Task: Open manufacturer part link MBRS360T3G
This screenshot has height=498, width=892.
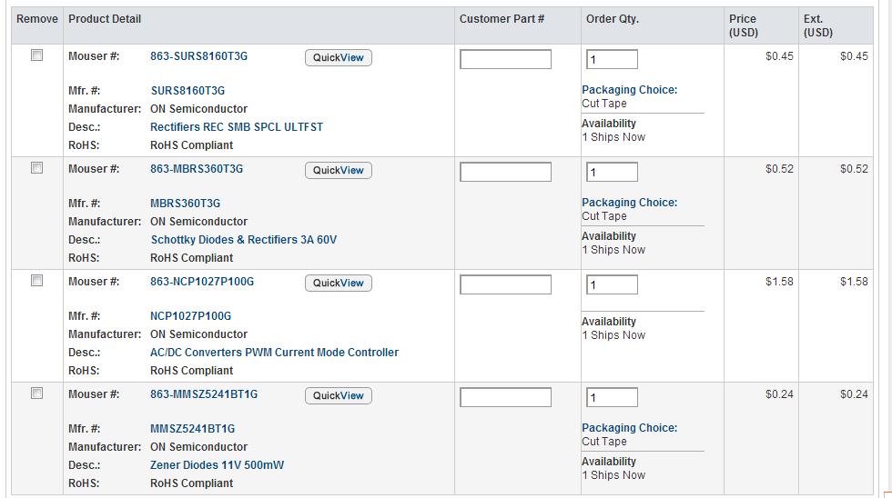Action: 185,204
